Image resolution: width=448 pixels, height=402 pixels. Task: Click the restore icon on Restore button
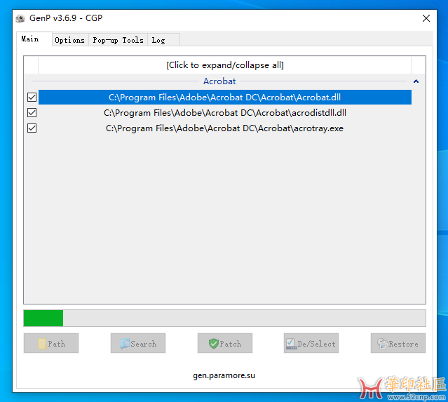[382, 344]
